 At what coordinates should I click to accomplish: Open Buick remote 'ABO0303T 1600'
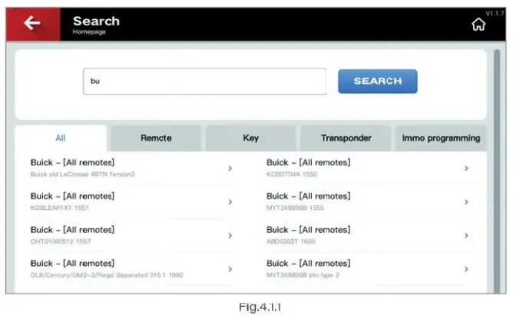click(x=369, y=235)
